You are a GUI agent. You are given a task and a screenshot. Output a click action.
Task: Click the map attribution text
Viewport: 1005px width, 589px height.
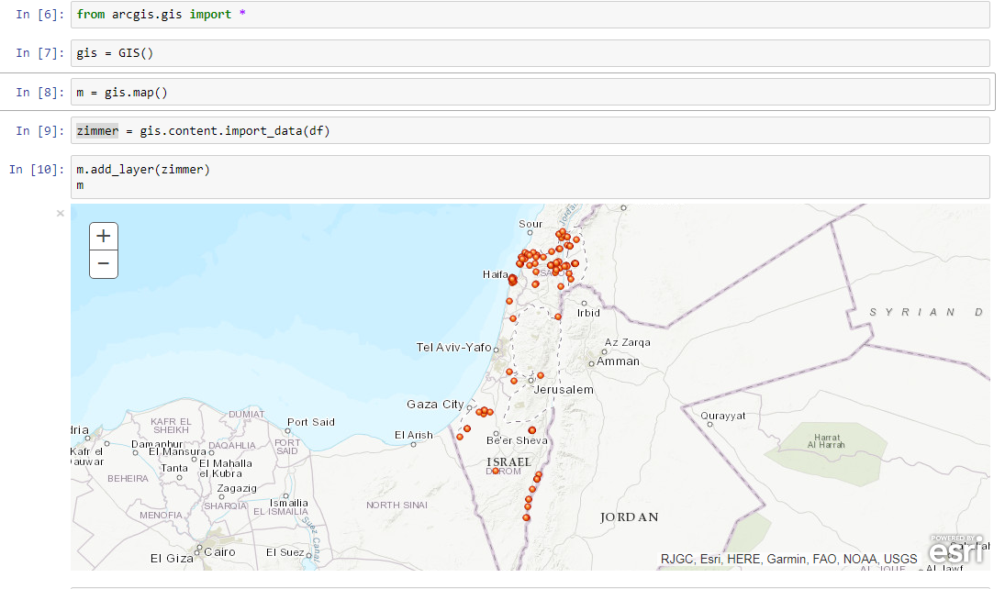(x=788, y=559)
